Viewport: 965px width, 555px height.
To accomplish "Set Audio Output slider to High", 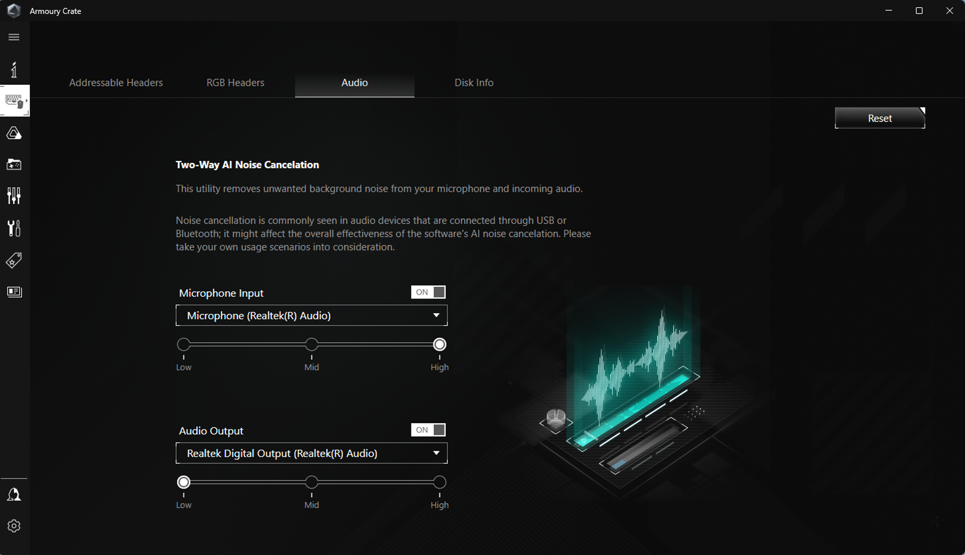I will pos(440,482).
